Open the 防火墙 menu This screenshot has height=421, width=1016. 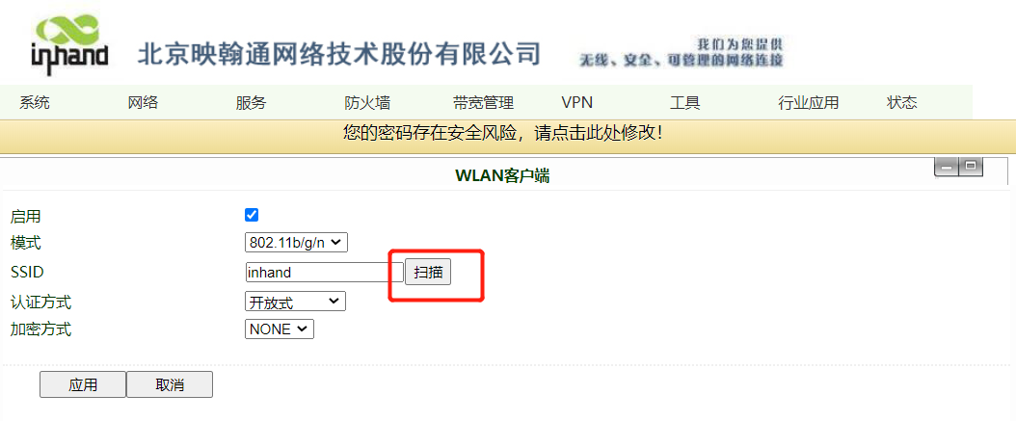[x=367, y=102]
